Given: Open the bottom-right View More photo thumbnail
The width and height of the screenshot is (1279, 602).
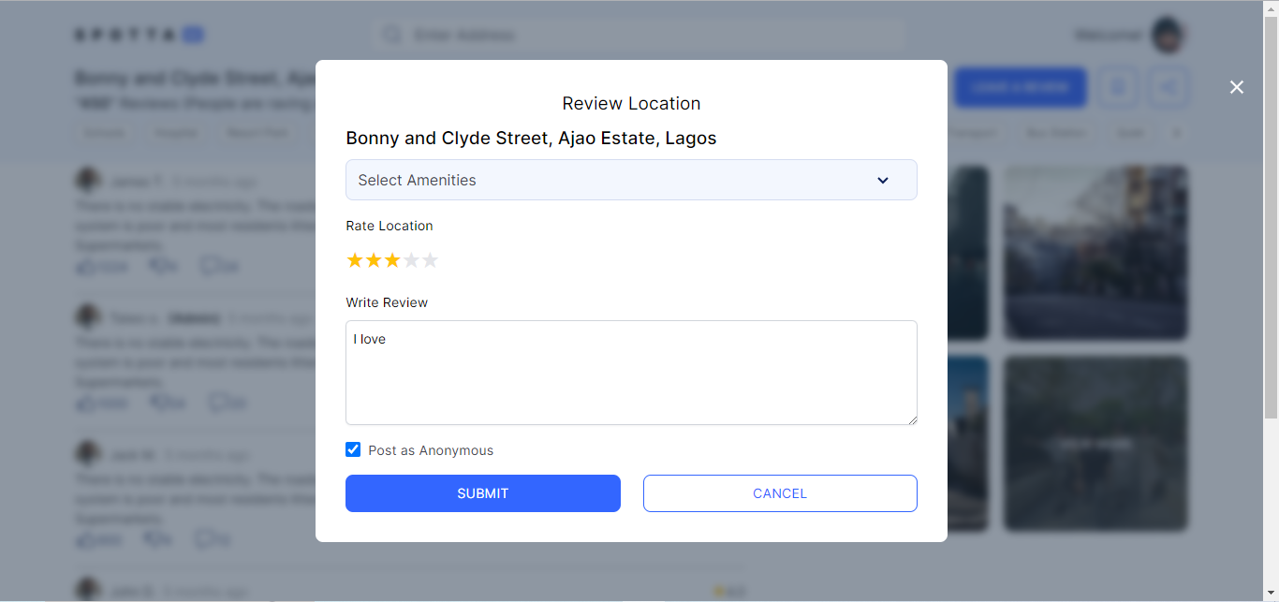Looking at the screenshot, I should 1095,444.
